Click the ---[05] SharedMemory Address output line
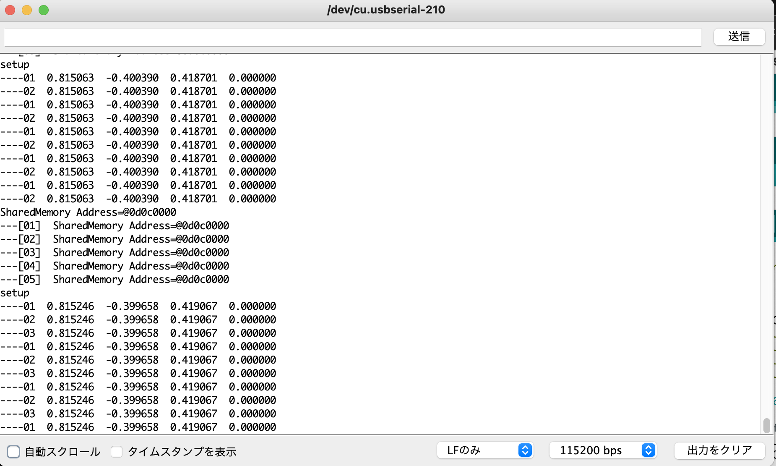This screenshot has height=466, width=776. click(x=115, y=280)
